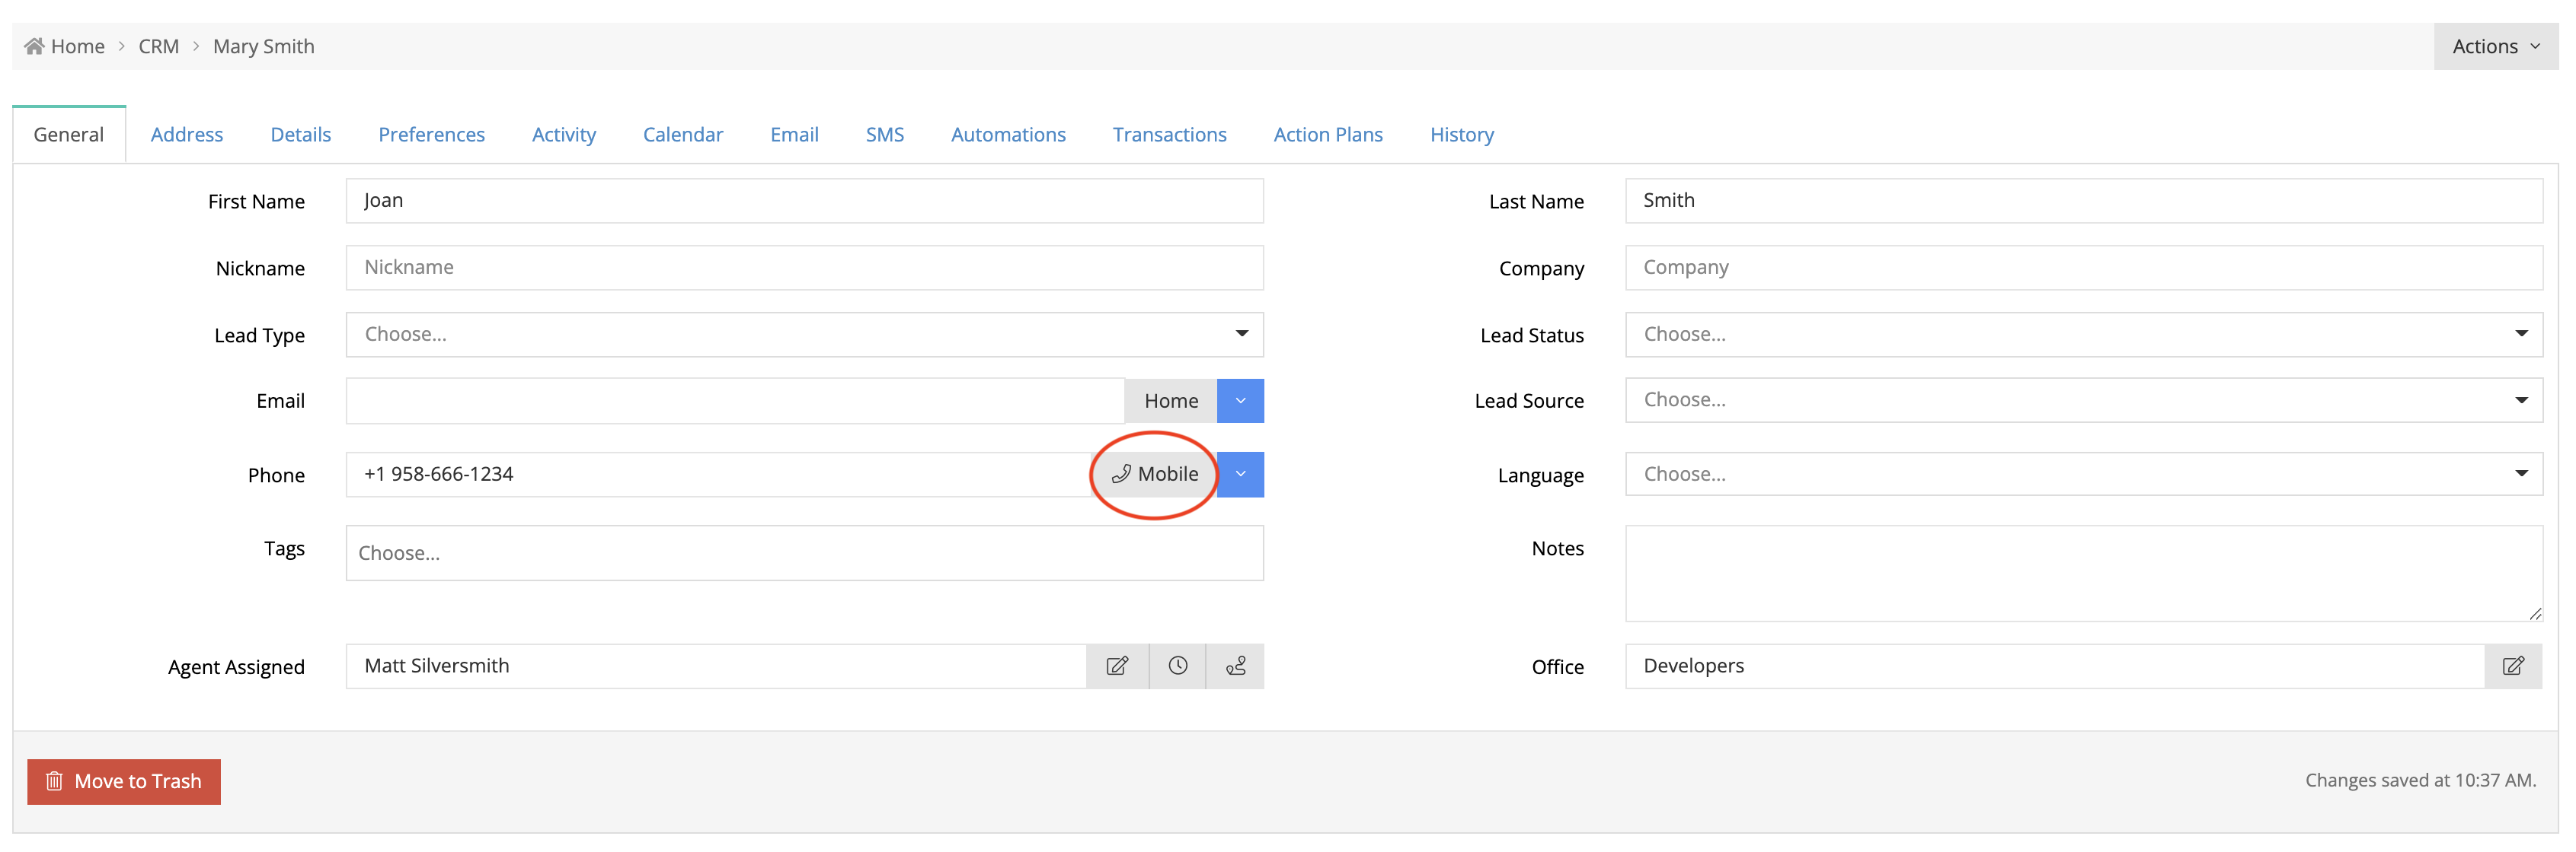Click the Tags Choose field
Screen dimensions: 2576x852
click(x=804, y=553)
